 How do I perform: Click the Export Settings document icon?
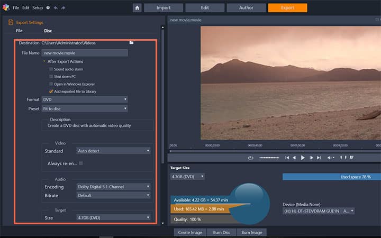pos(11,22)
